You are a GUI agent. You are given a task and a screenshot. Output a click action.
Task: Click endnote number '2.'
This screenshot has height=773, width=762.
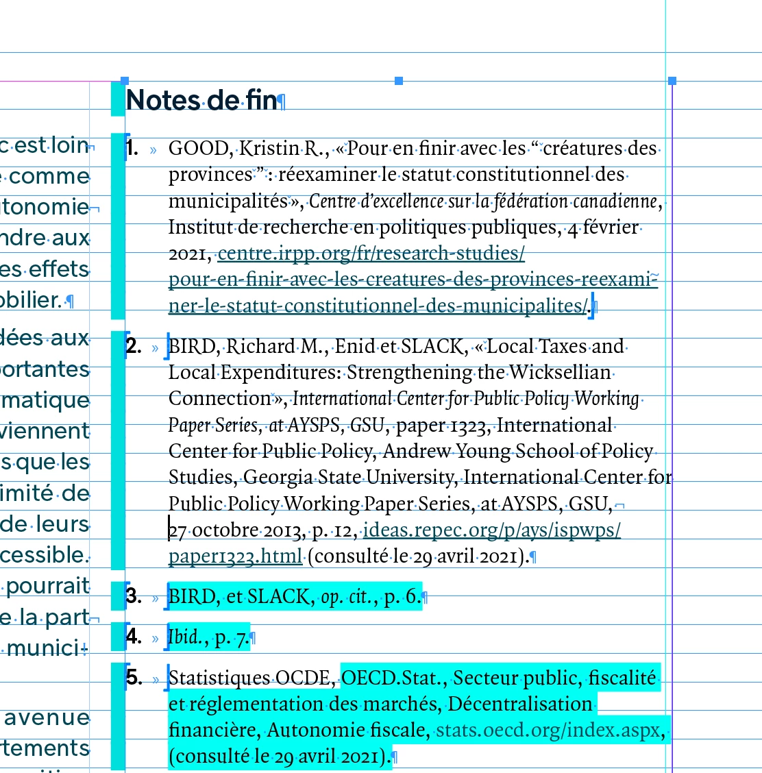[x=134, y=347]
